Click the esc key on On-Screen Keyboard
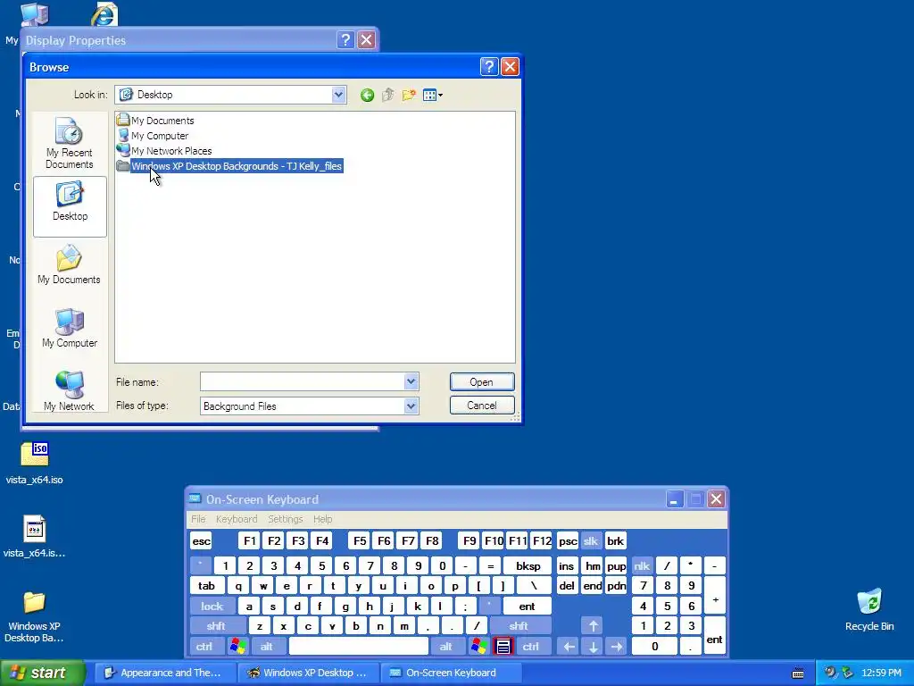 coord(201,541)
